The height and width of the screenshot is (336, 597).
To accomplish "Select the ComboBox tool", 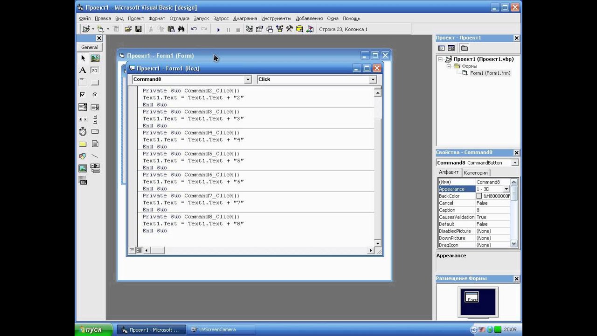I will tap(83, 107).
